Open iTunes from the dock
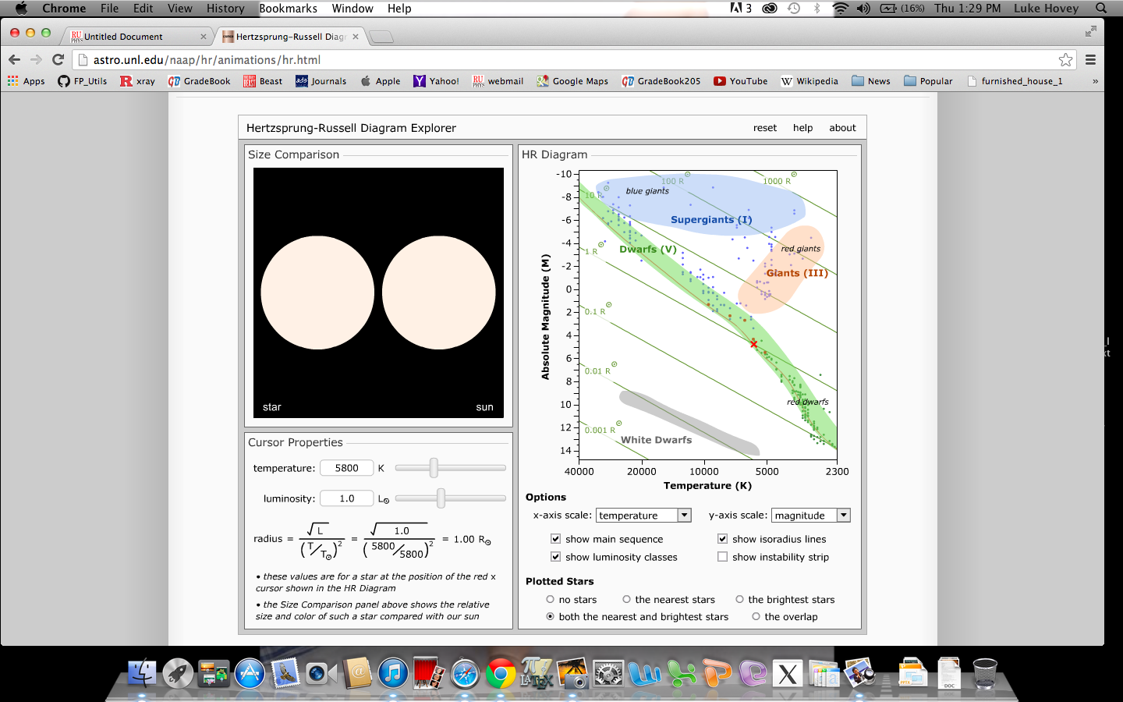This screenshot has width=1123, height=702. (393, 672)
